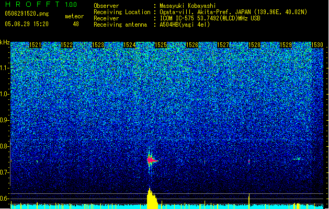This screenshot has width=329, height=209.
Task: Click the HROFFT 1.0.0 title text
Action: pos(41,4)
